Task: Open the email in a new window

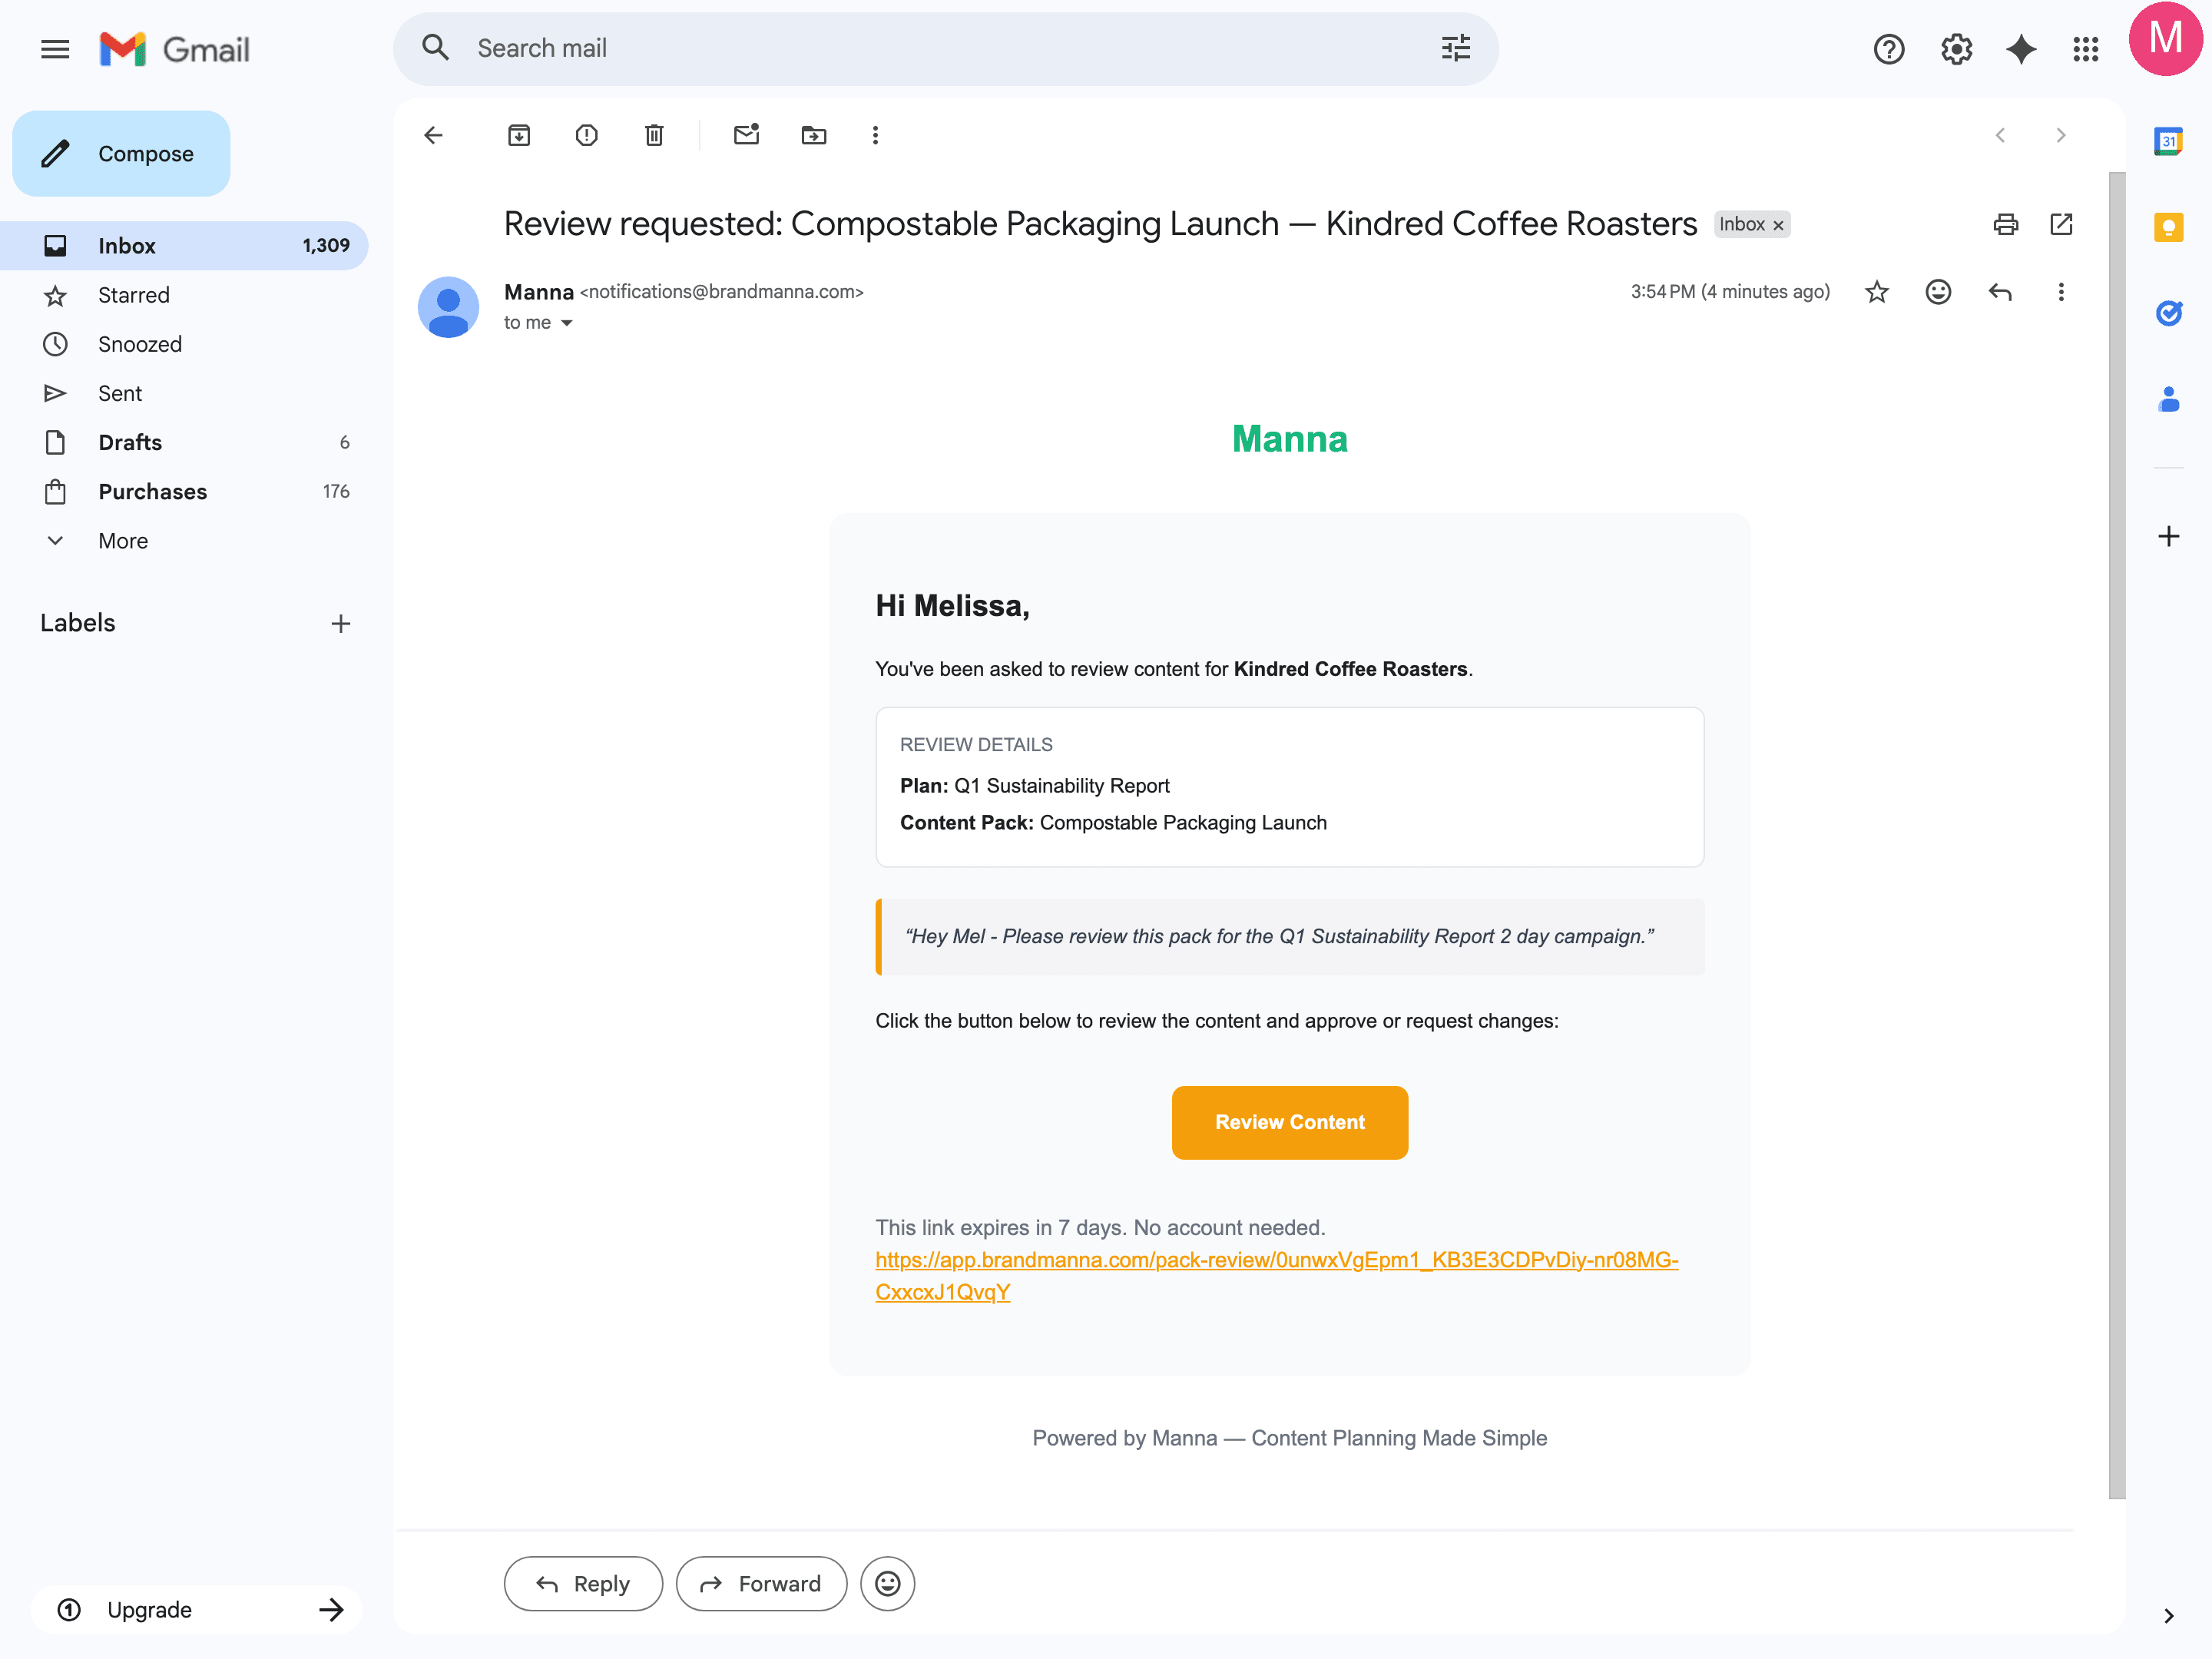Action: [x=2062, y=224]
